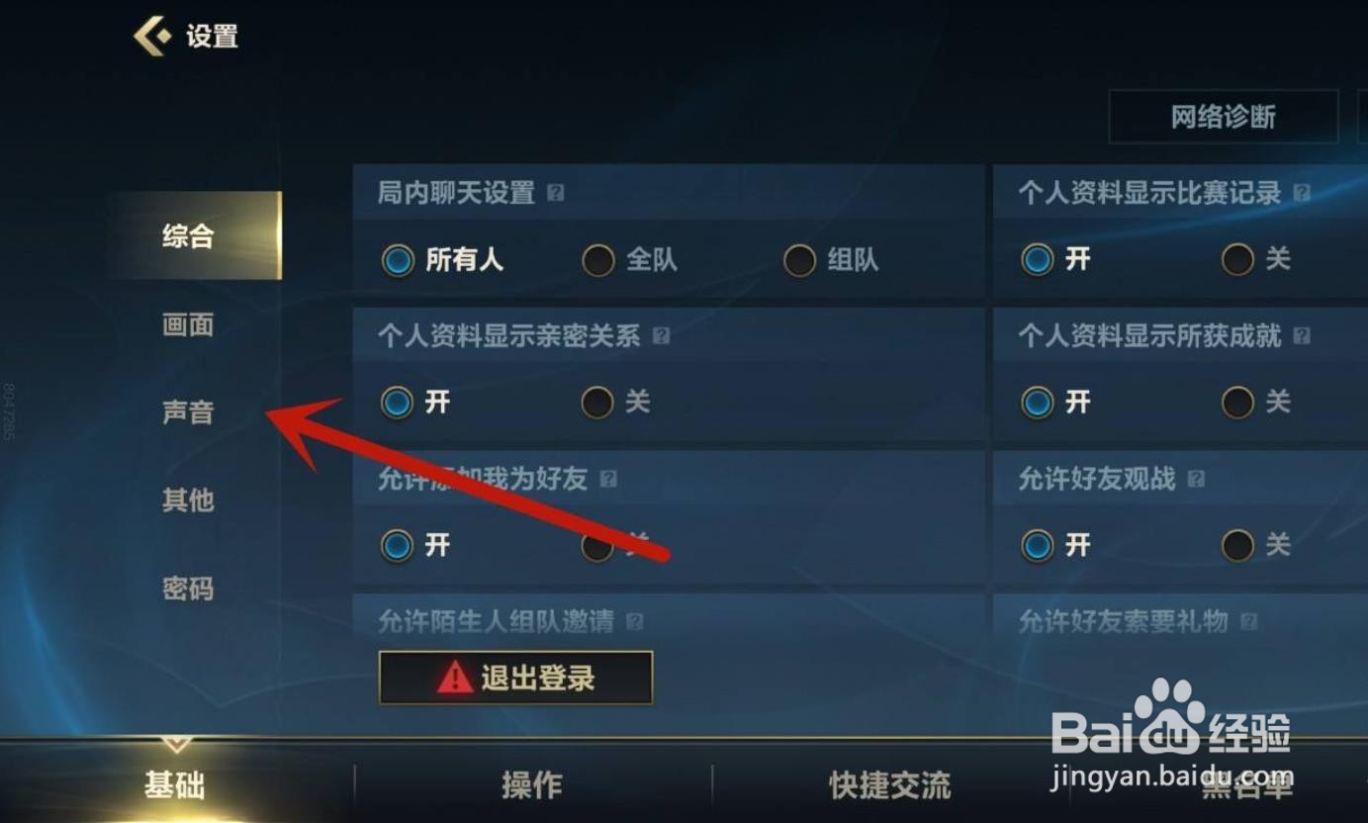Click the back arrow icon beside 设置

152,37
